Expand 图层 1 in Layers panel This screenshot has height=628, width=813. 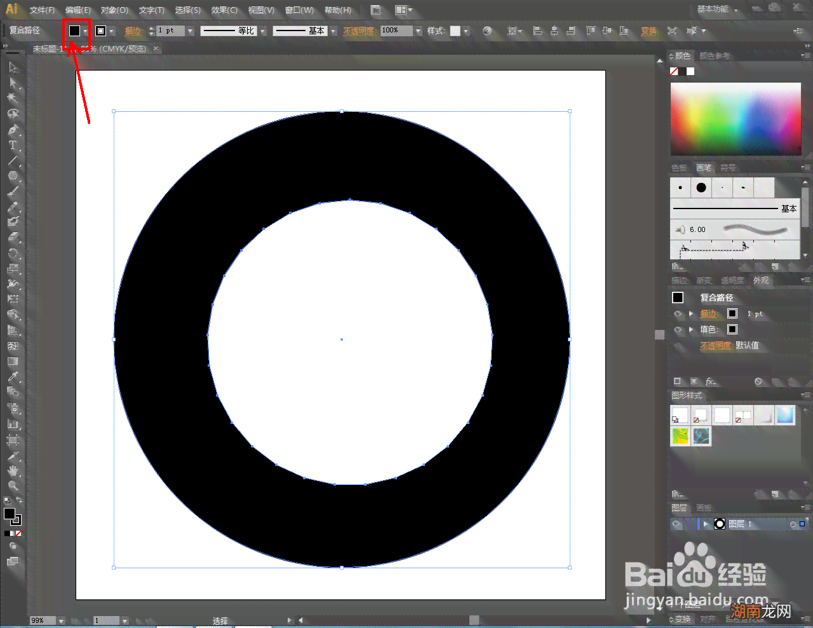coord(706,524)
